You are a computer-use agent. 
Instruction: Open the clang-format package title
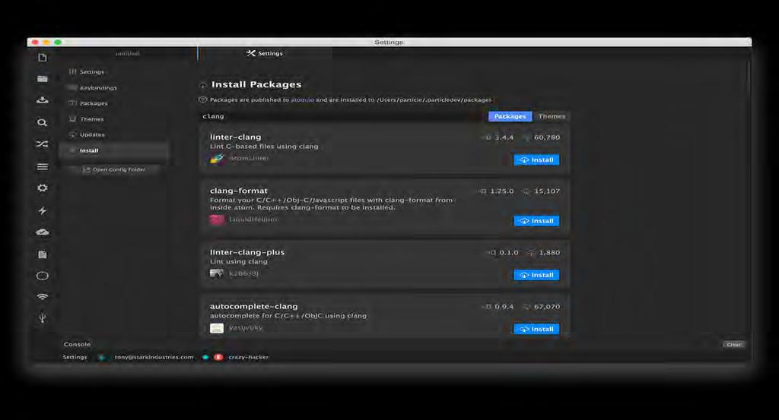pos(238,191)
